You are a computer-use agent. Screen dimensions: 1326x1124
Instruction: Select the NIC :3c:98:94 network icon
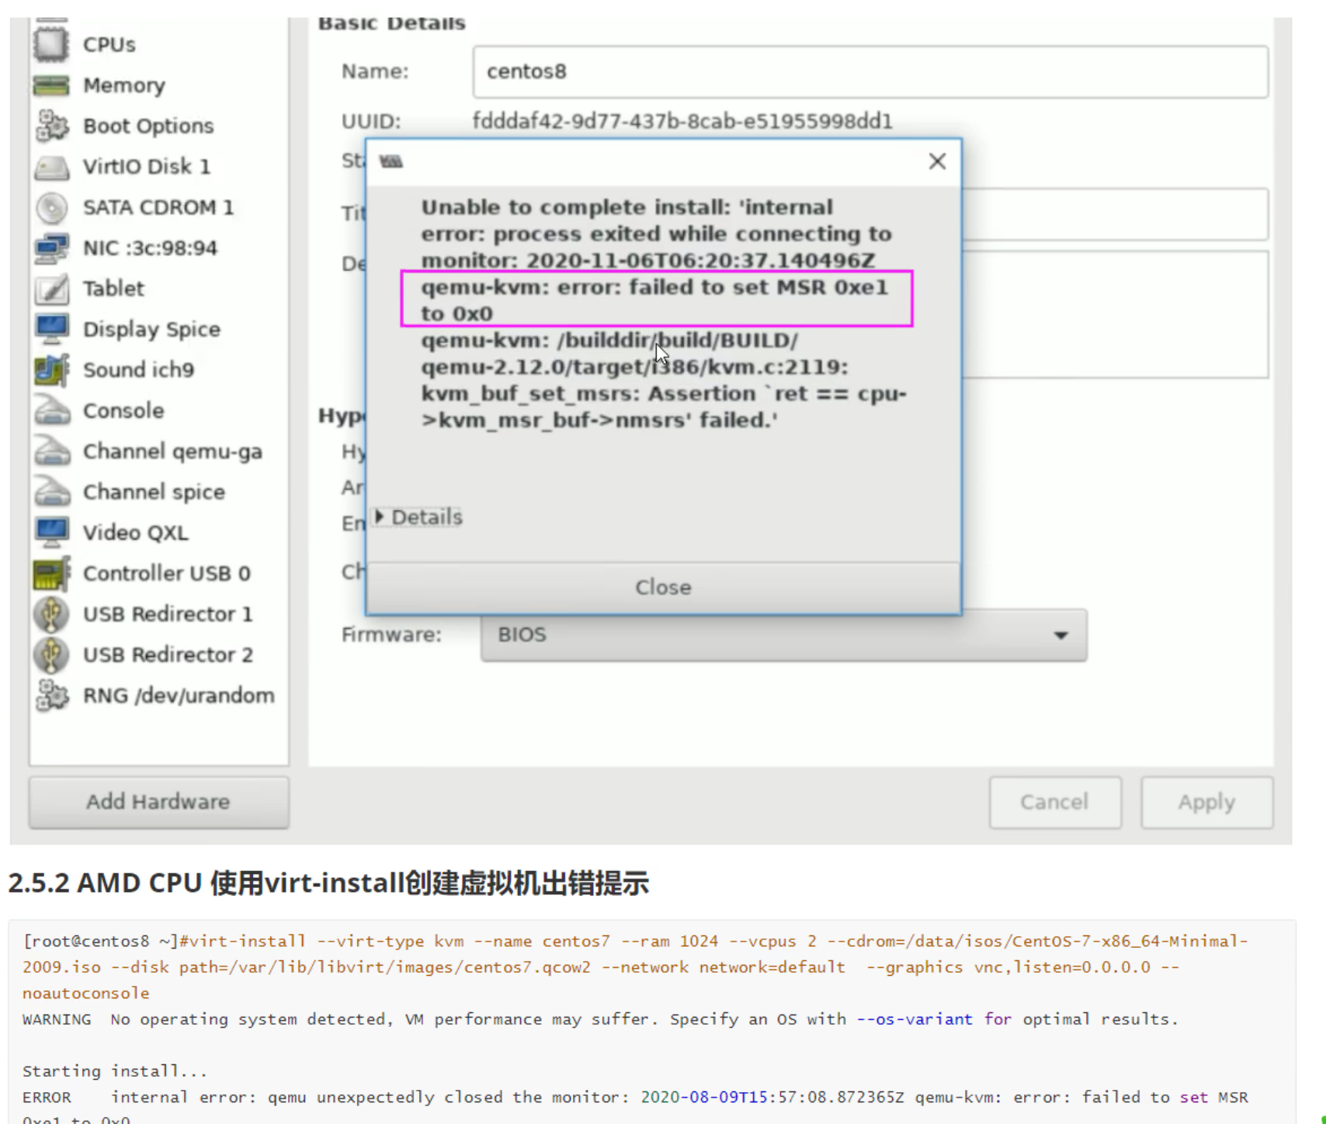click(x=51, y=248)
